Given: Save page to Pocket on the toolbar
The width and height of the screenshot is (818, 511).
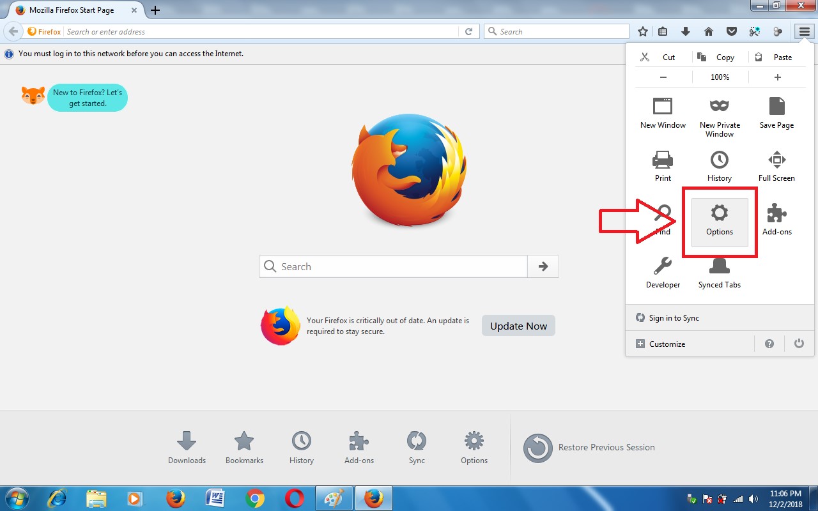Looking at the screenshot, I should coord(732,31).
